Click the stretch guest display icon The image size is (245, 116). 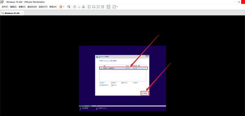(114, 7)
